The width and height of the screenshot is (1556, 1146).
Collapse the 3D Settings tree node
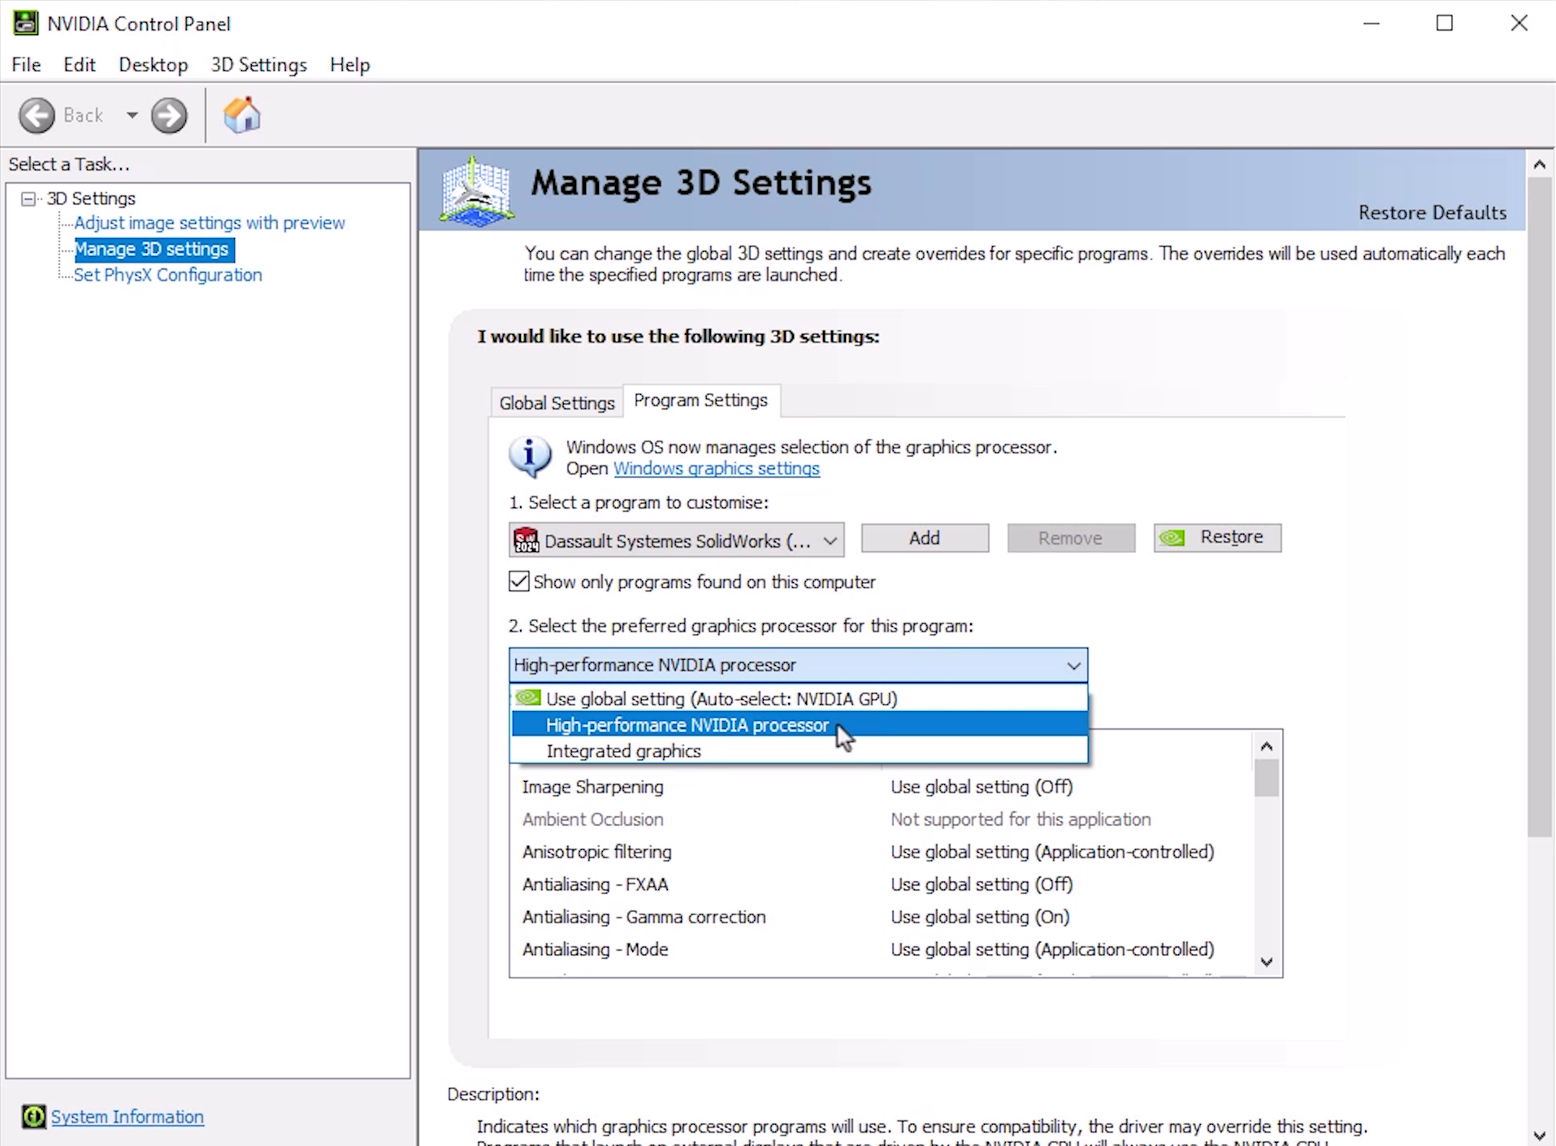click(29, 198)
